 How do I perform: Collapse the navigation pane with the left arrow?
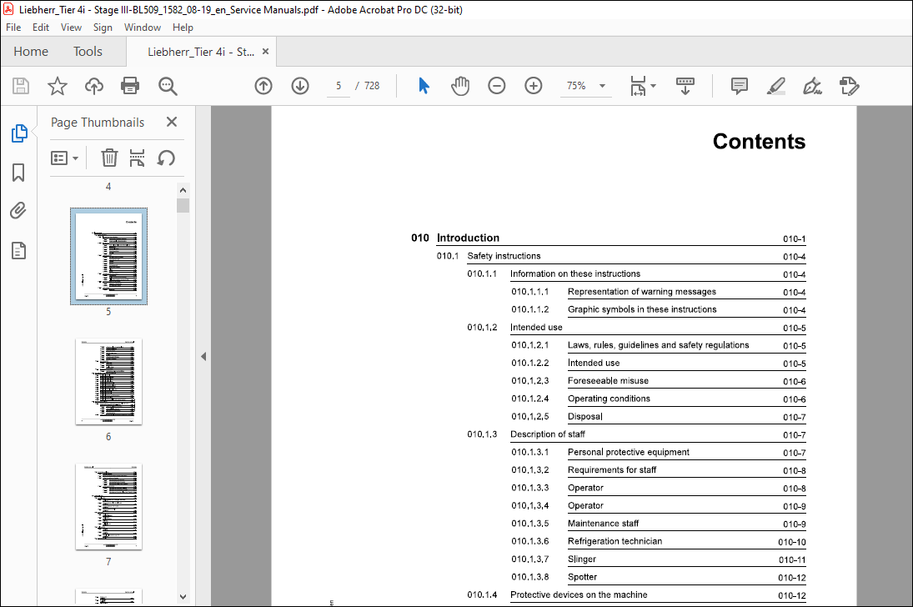click(x=203, y=356)
